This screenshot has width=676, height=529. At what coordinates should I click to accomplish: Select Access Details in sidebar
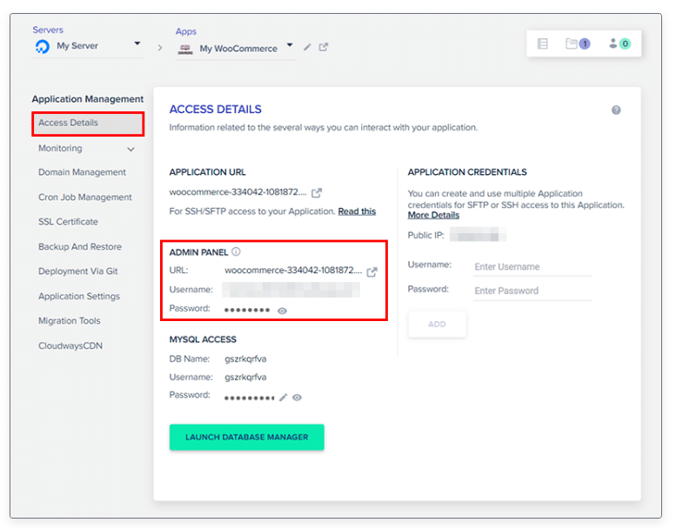tap(88, 124)
